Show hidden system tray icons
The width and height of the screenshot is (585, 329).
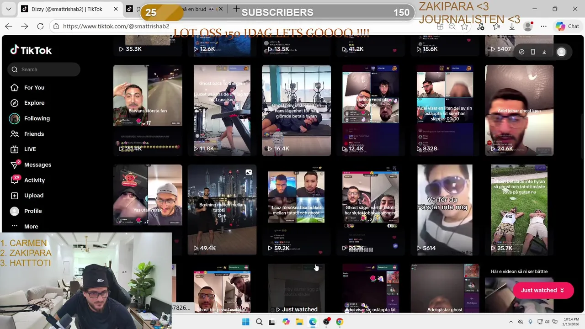pyautogui.click(x=511, y=322)
